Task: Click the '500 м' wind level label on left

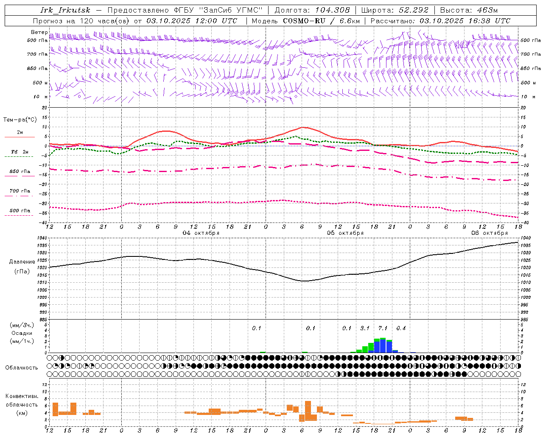Action: pos(40,83)
